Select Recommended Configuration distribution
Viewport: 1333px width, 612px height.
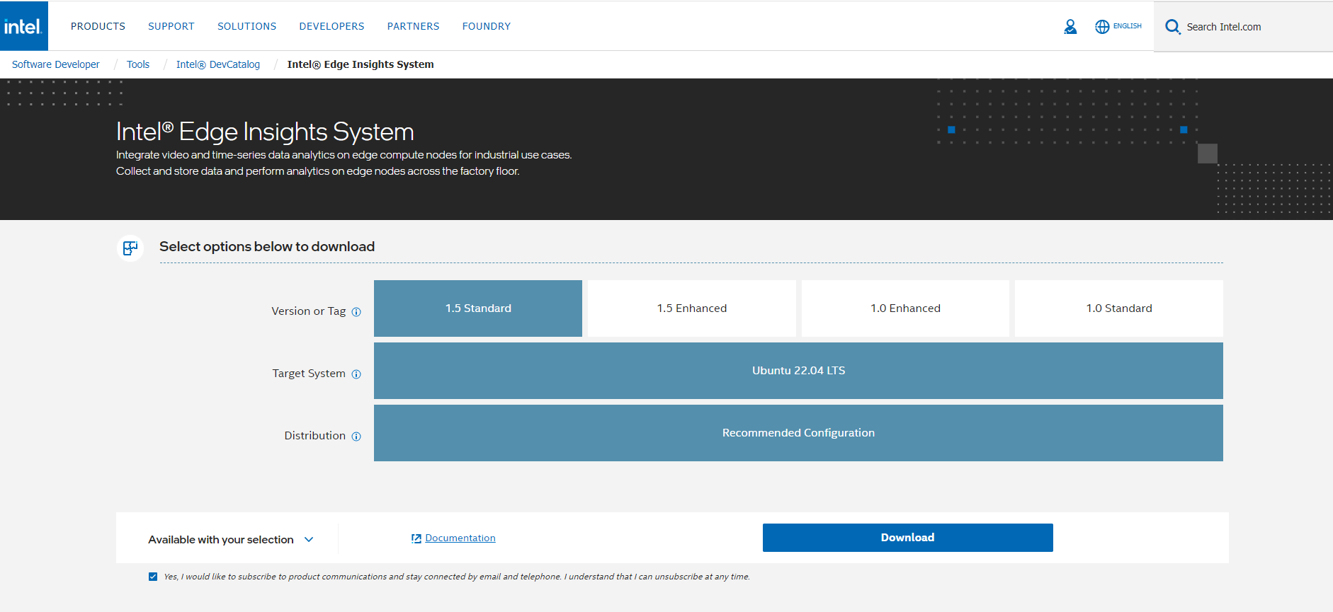[798, 433]
